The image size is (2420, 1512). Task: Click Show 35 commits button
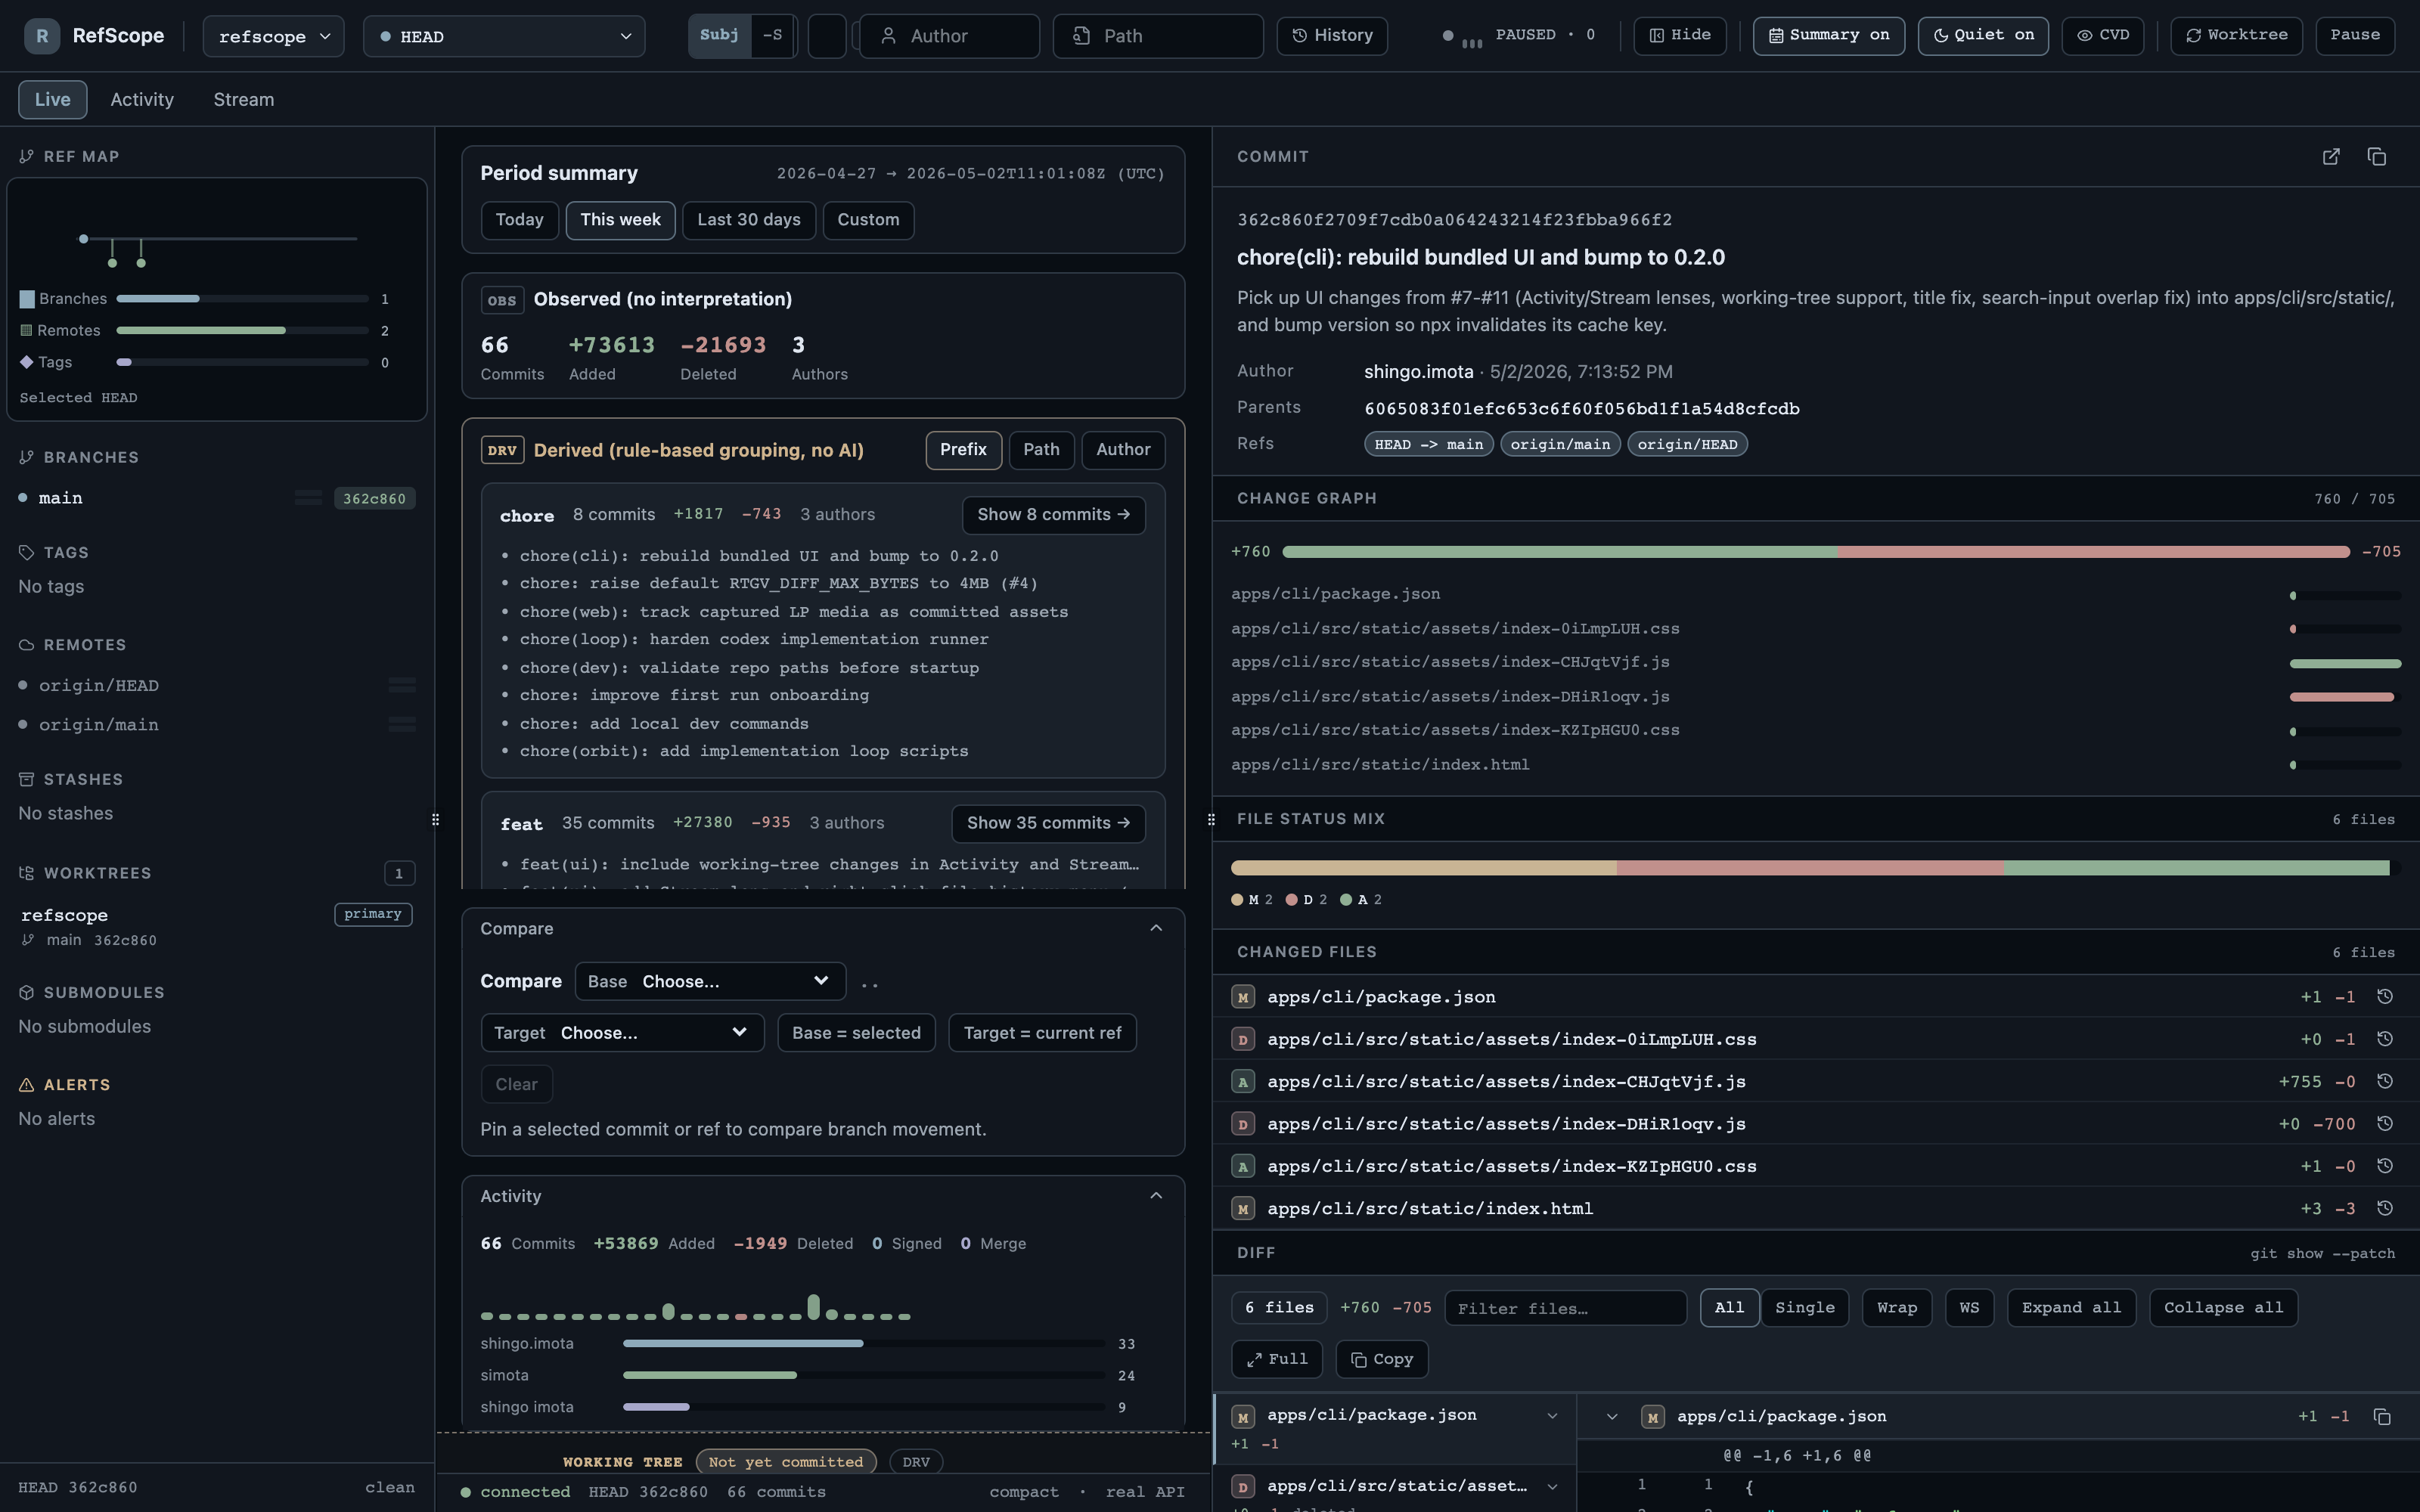pyautogui.click(x=1048, y=823)
